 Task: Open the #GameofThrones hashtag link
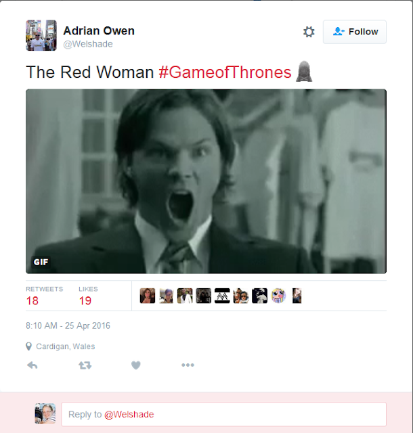(225, 72)
